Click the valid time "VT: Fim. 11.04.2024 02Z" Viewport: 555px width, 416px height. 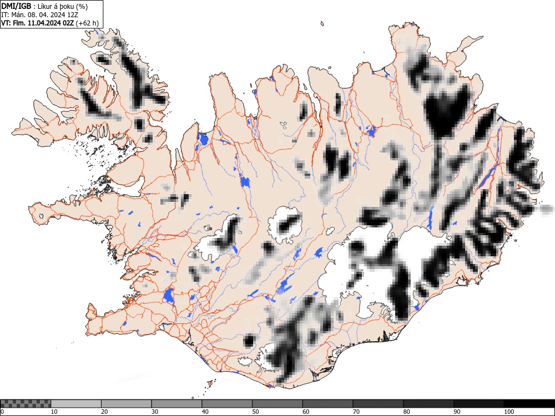tap(38, 23)
